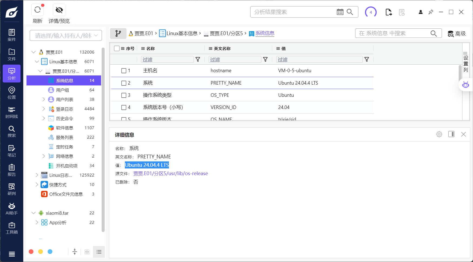473x262 pixels.
Task: Click the magnifier in 系统信息 search box
Action: [x=434, y=33]
